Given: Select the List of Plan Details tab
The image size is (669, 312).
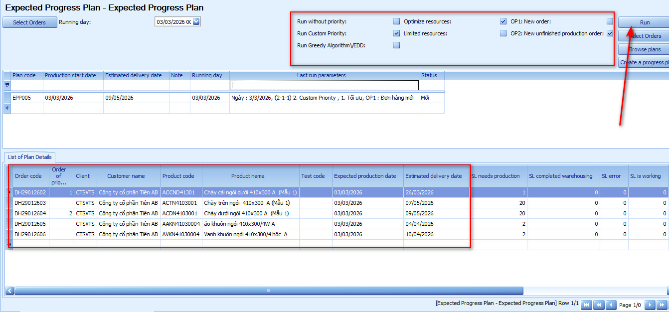Looking at the screenshot, I should [x=30, y=157].
